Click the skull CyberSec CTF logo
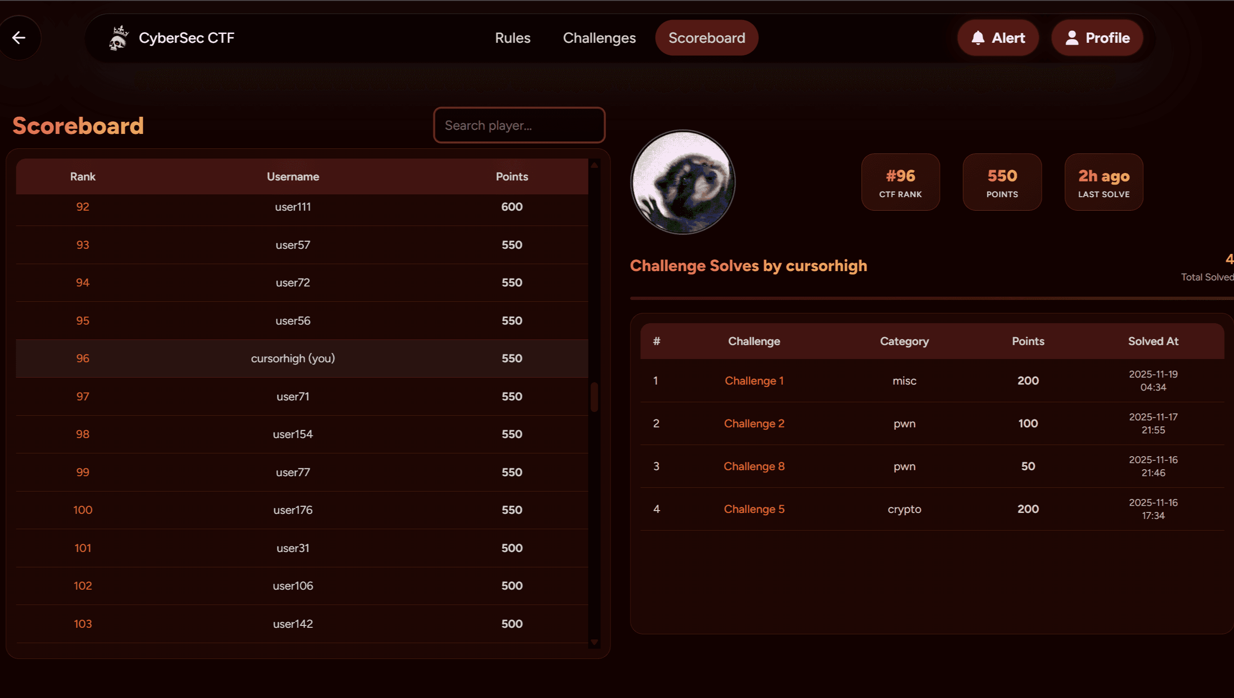This screenshot has width=1234, height=698. coord(119,37)
